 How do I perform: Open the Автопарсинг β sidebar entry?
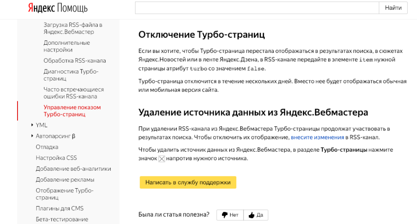pyautogui.click(x=55, y=136)
